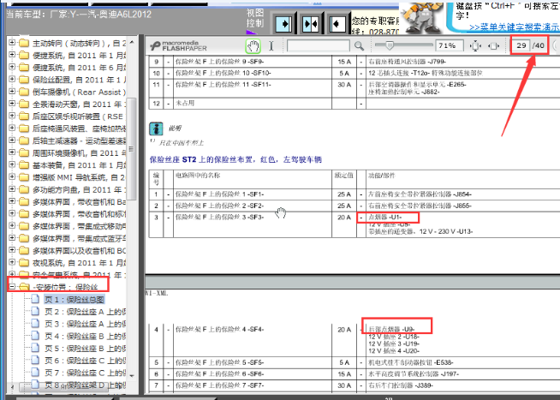Image resolution: width=560 pixels, height=400 pixels.
Task: Open 页 7：保险丝座 C page
Action: point(85,373)
